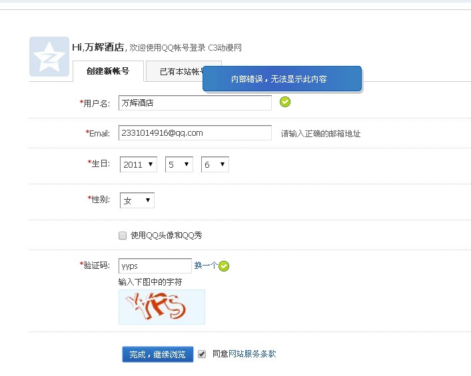Open the birth year 2011 dropdown
The width and height of the screenshot is (471, 376).
tap(139, 164)
